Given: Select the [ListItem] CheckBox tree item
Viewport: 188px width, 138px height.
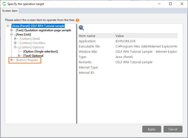Looking at the screenshot, I should [x=32, y=43].
